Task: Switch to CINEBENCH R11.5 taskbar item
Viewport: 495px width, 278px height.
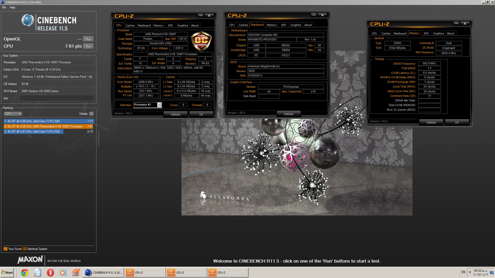Action: 104,273
